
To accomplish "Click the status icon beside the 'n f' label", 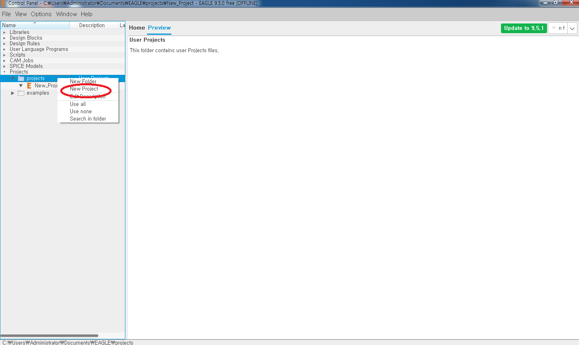I will coord(554,28).
